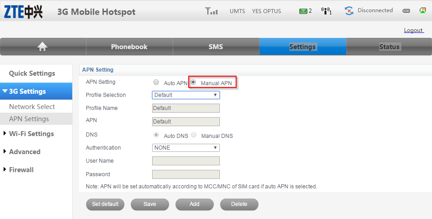
Task: Select the Manual APN radio button
Action: 193,82
